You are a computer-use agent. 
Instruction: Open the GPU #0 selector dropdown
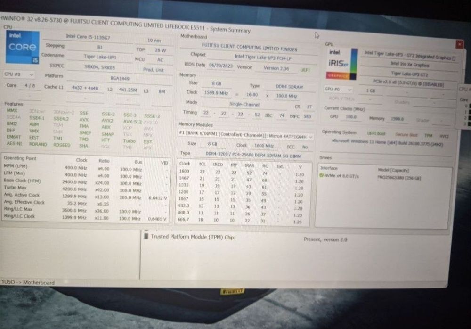click(x=338, y=89)
